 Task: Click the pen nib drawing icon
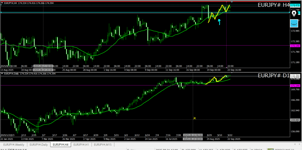point(294,13)
